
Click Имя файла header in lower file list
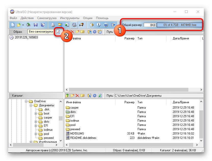tap(73, 102)
